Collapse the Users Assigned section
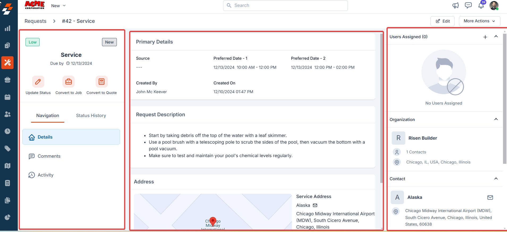507x232 pixels. click(496, 37)
